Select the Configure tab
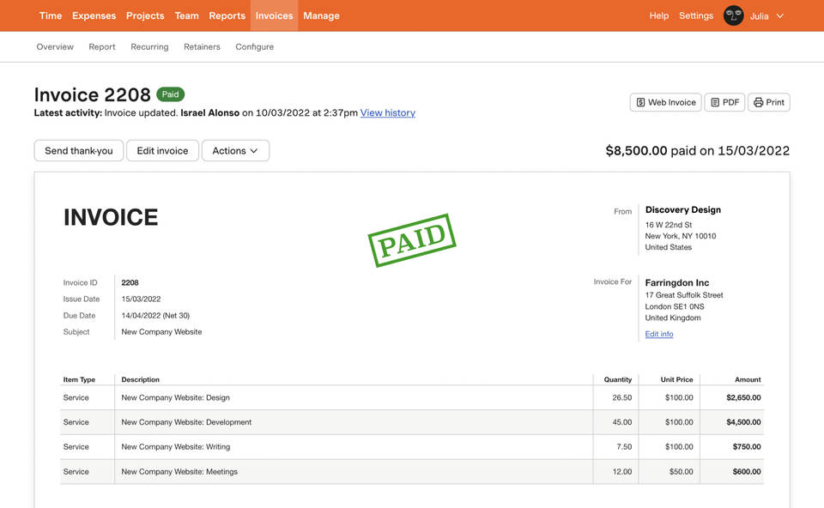Viewport: 824px width, 508px height. [254, 47]
